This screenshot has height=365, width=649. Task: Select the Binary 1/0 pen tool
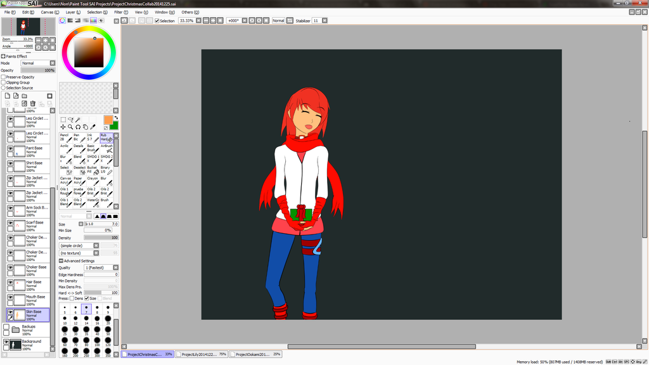[x=106, y=170]
